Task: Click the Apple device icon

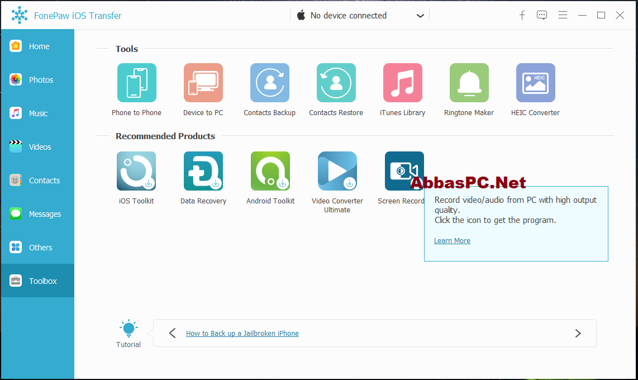Action: pos(301,16)
